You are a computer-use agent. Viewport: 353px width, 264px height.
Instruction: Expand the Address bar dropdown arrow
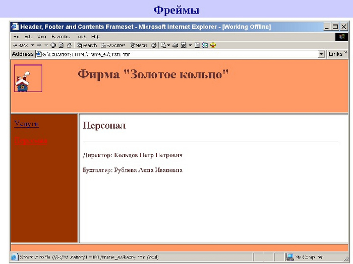tap(321, 54)
